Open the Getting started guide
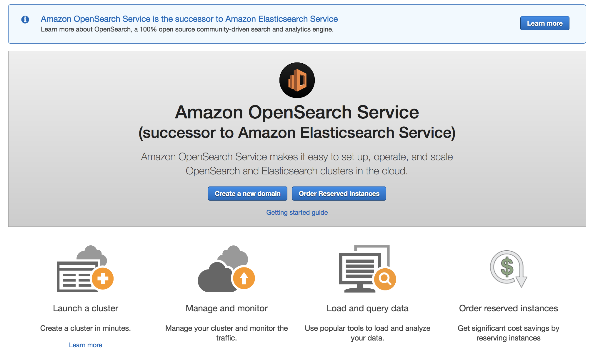This screenshot has height=357, width=593. tap(297, 212)
